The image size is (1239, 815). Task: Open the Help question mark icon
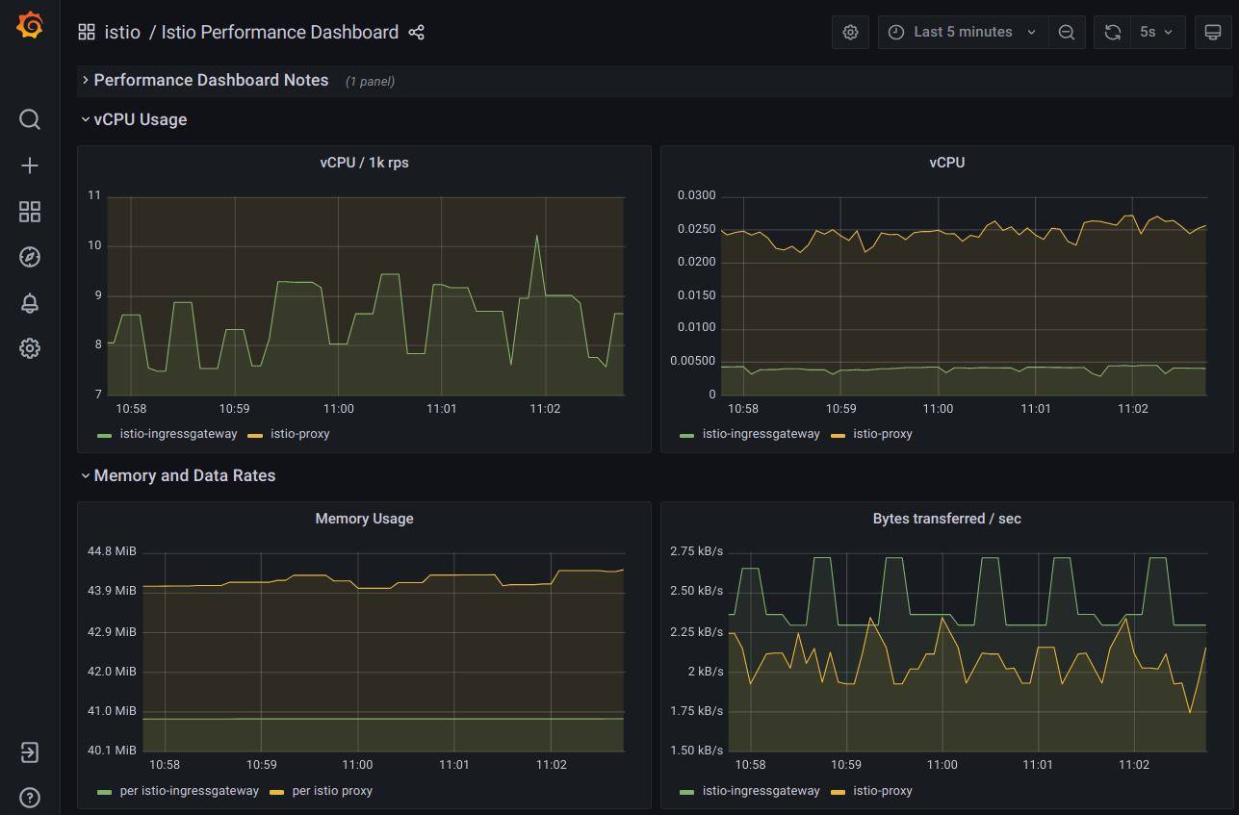coord(30,798)
